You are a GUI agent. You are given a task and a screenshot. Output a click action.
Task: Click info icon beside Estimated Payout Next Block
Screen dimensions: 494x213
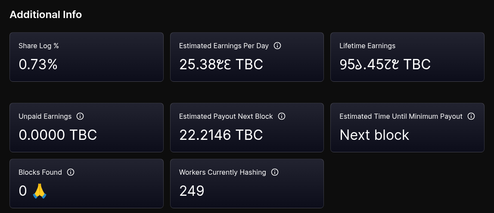282,116
